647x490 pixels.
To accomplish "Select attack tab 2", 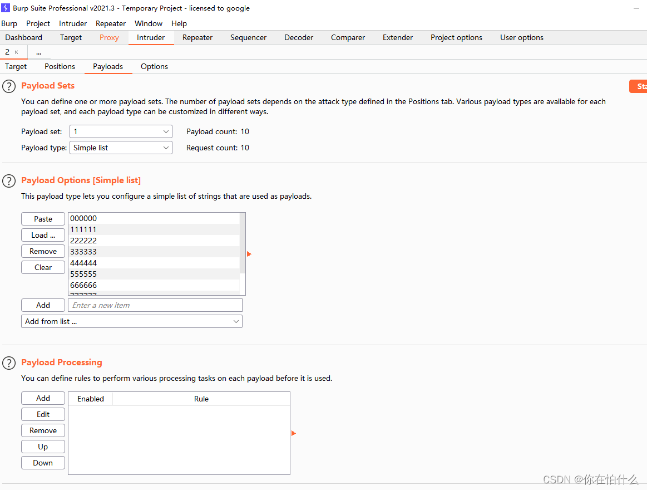I will [7, 52].
